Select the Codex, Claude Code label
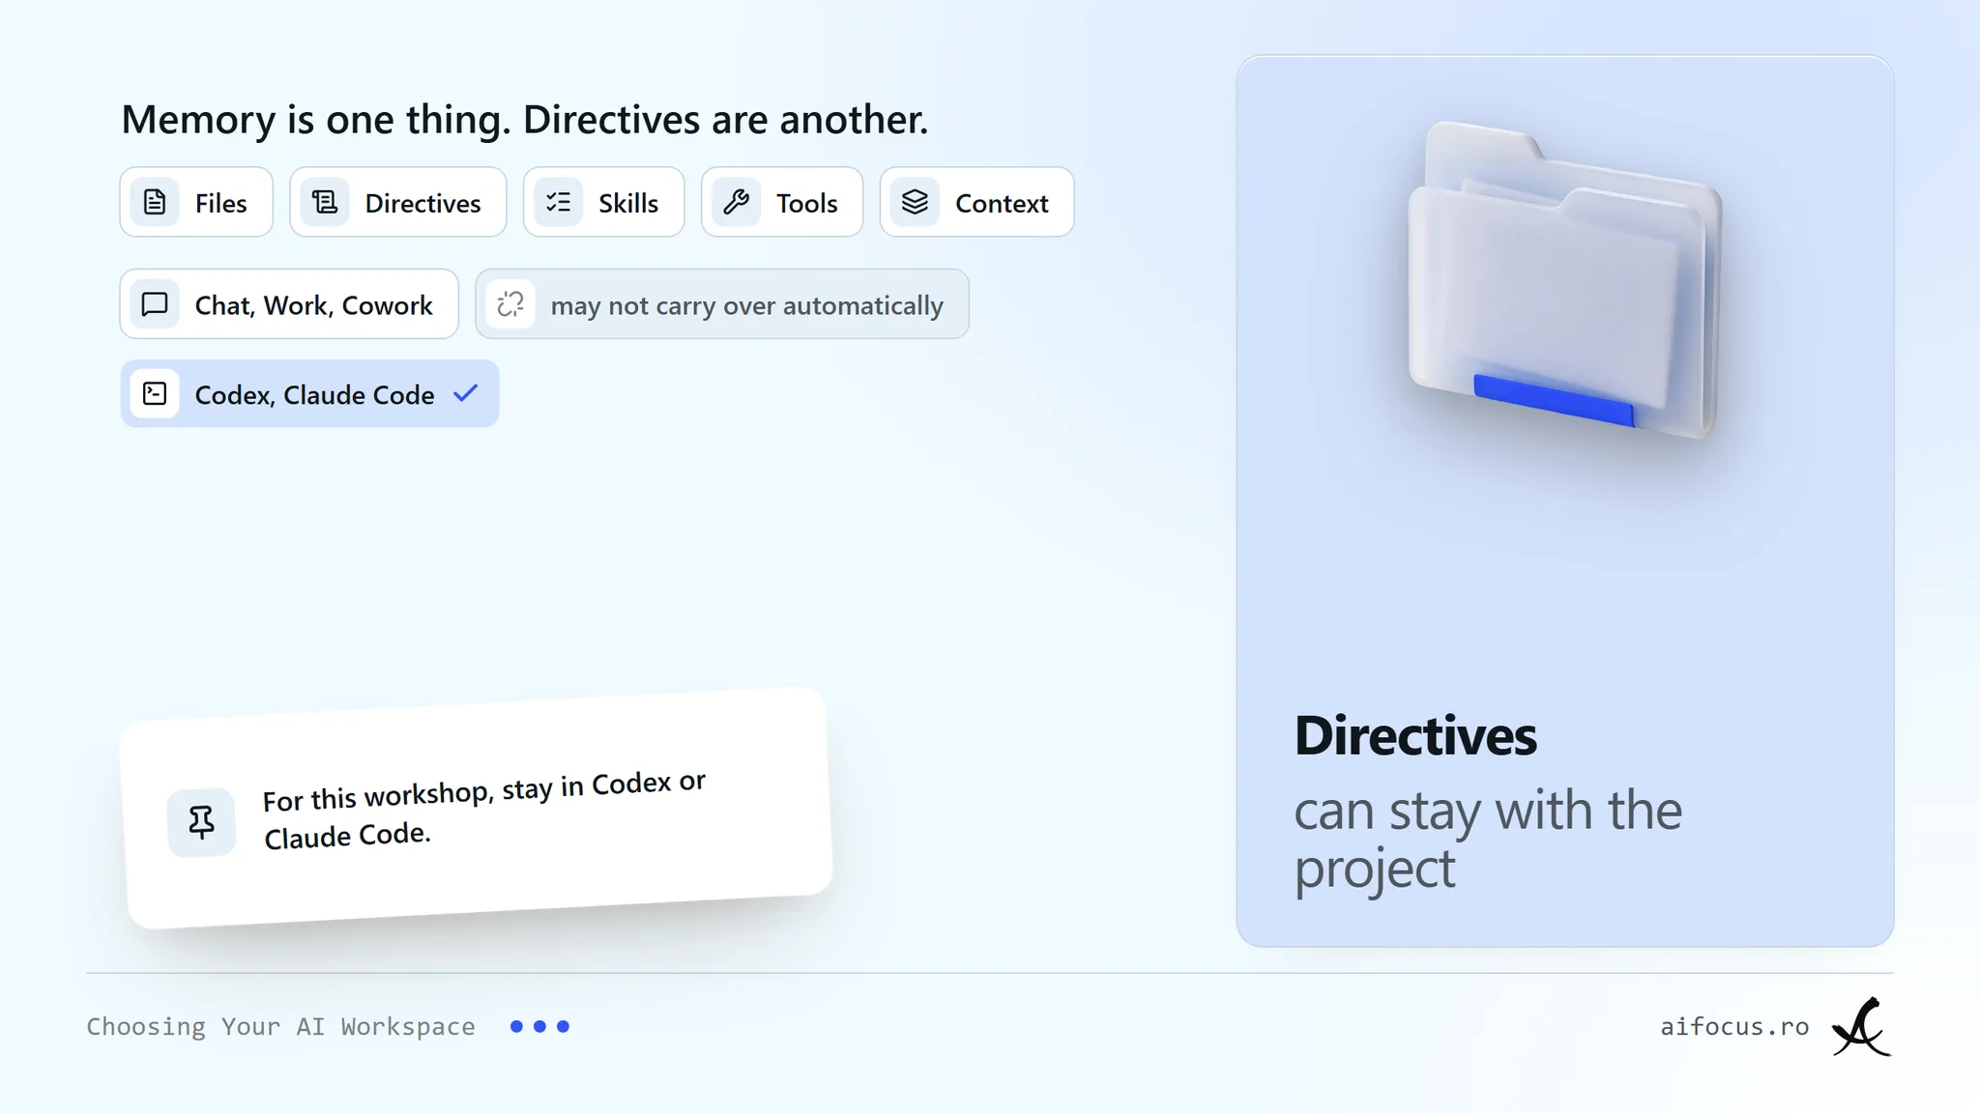The image size is (1980, 1113). point(314,395)
